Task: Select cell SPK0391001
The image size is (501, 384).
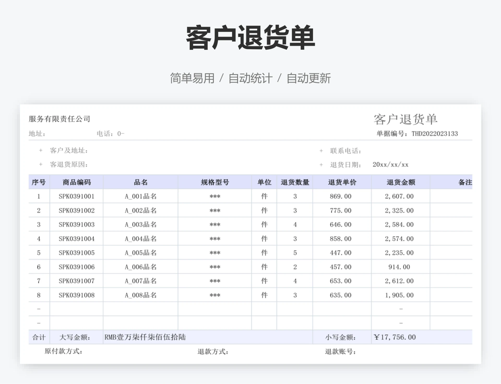Action: pos(76,196)
